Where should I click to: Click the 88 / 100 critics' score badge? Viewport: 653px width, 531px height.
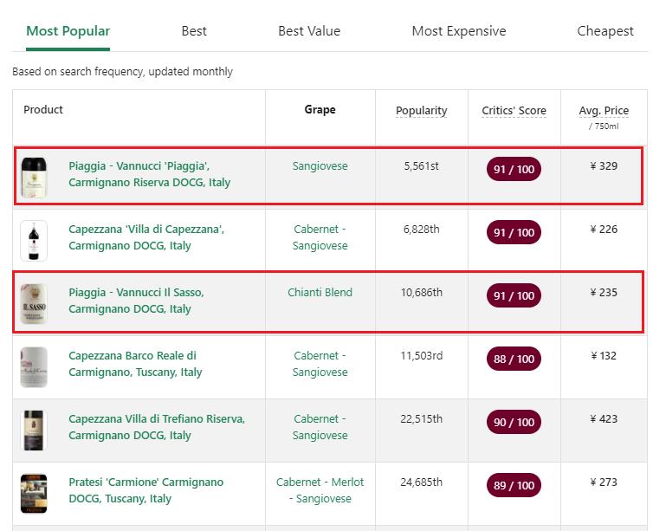[x=514, y=359]
